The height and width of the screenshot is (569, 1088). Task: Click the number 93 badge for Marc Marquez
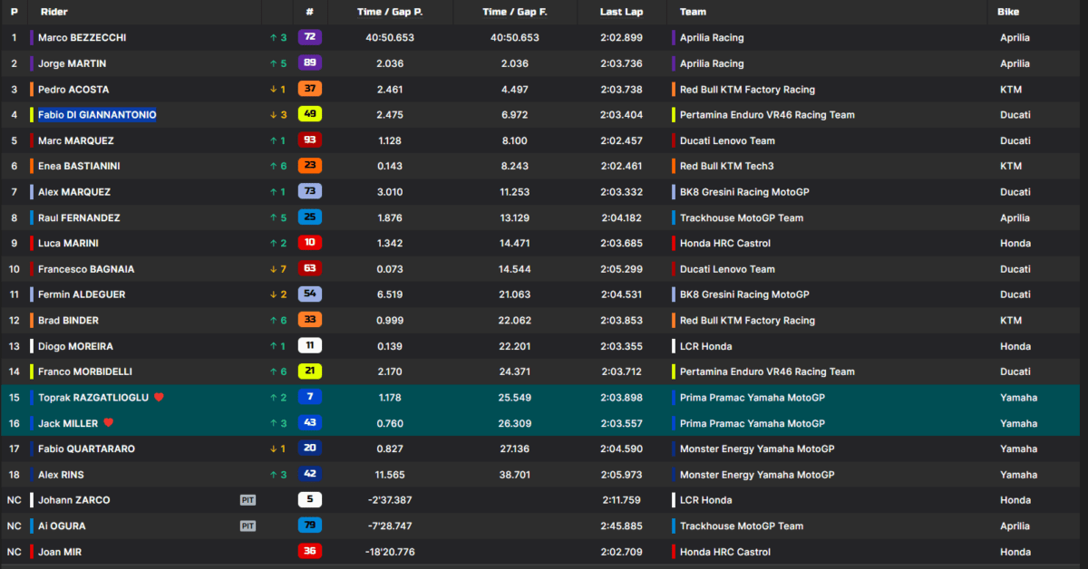[309, 140]
